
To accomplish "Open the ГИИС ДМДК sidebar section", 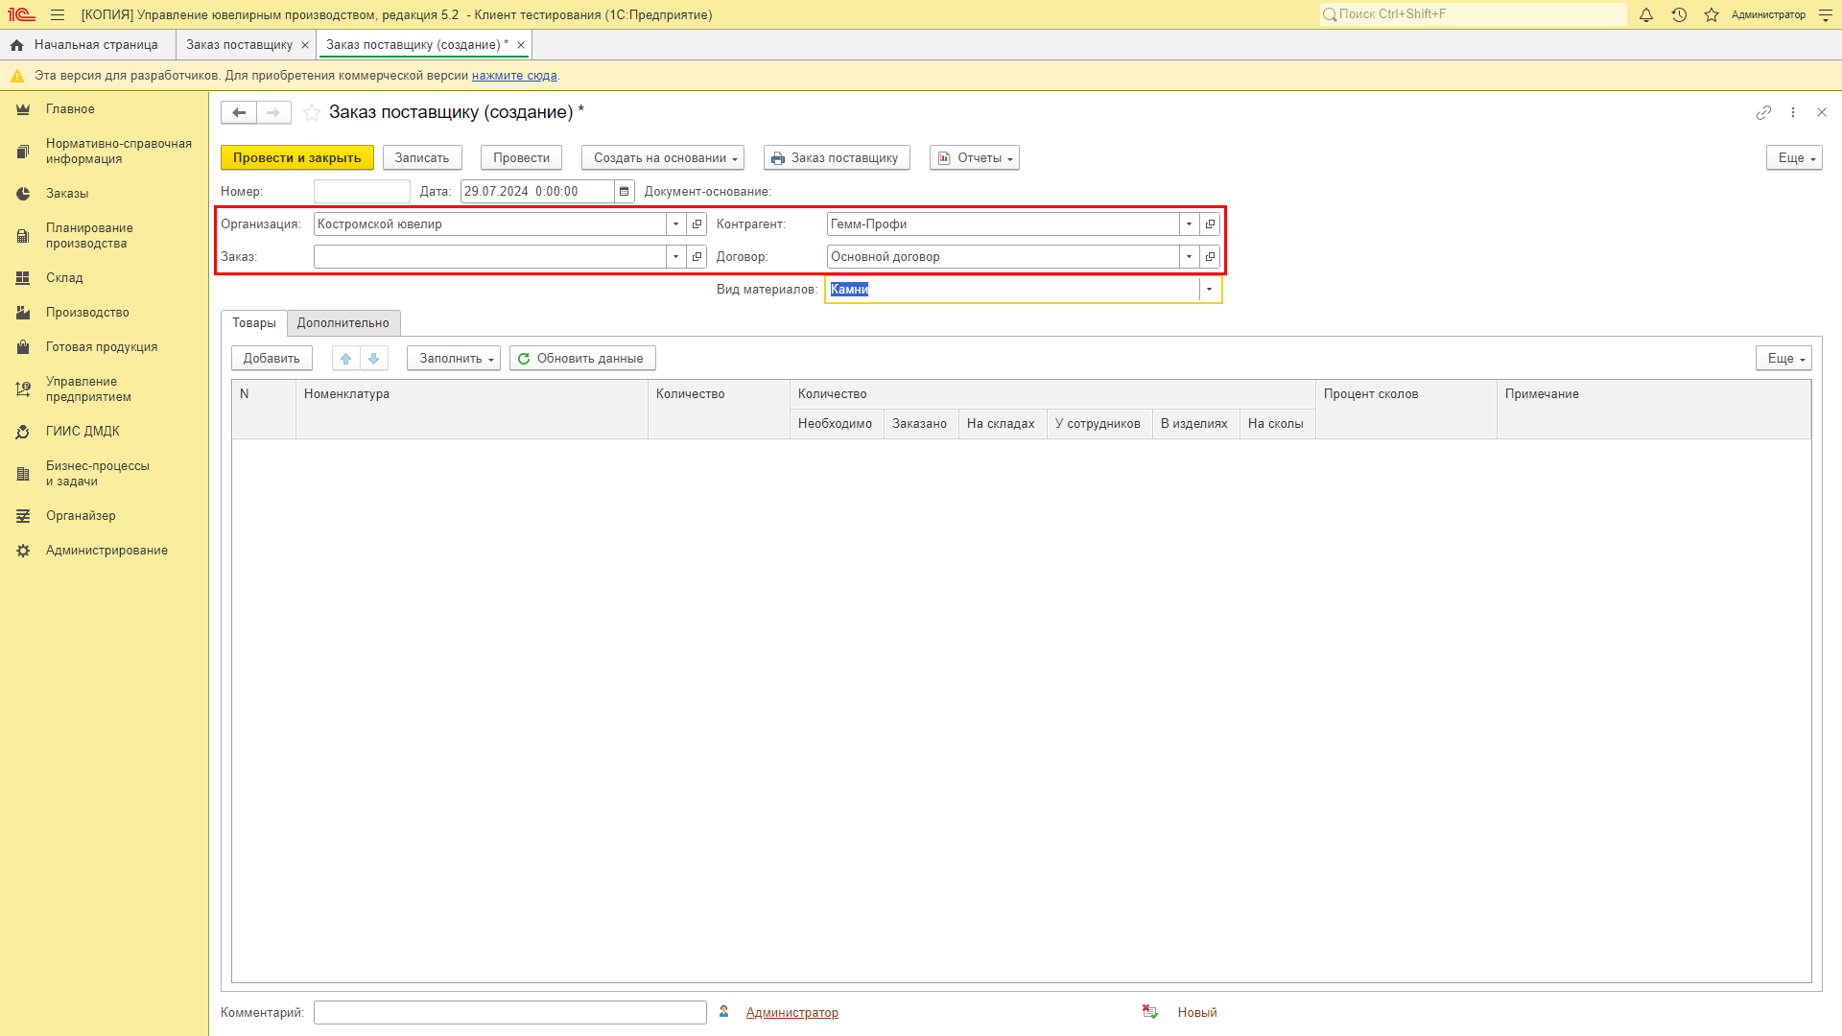I will 83,432.
